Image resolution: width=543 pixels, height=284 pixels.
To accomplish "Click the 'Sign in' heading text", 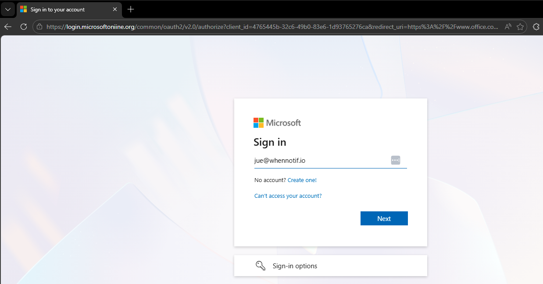I will (270, 142).
